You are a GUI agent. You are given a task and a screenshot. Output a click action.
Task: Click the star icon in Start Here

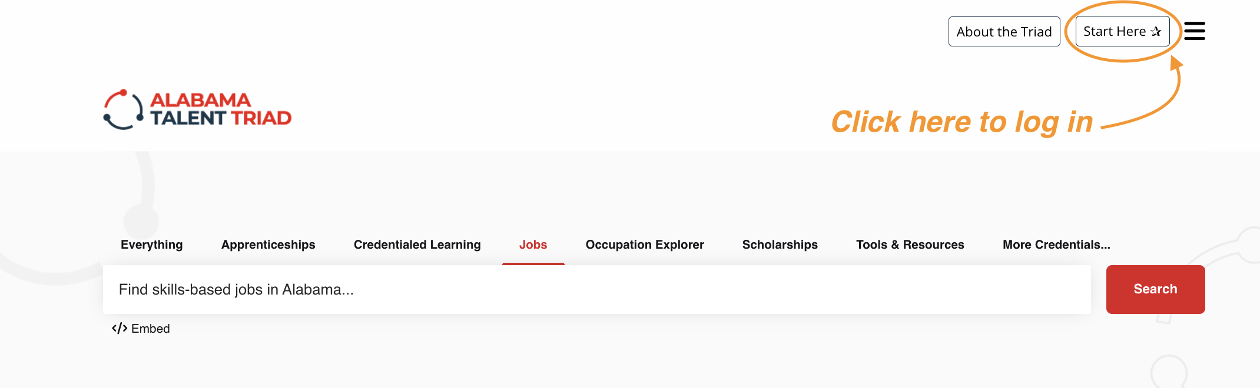pos(1156,32)
